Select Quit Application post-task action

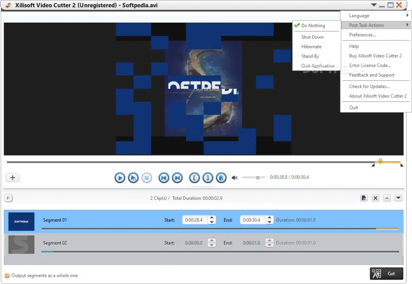coord(317,66)
